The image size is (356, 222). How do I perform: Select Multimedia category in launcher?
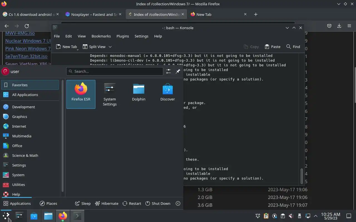tap(30, 136)
